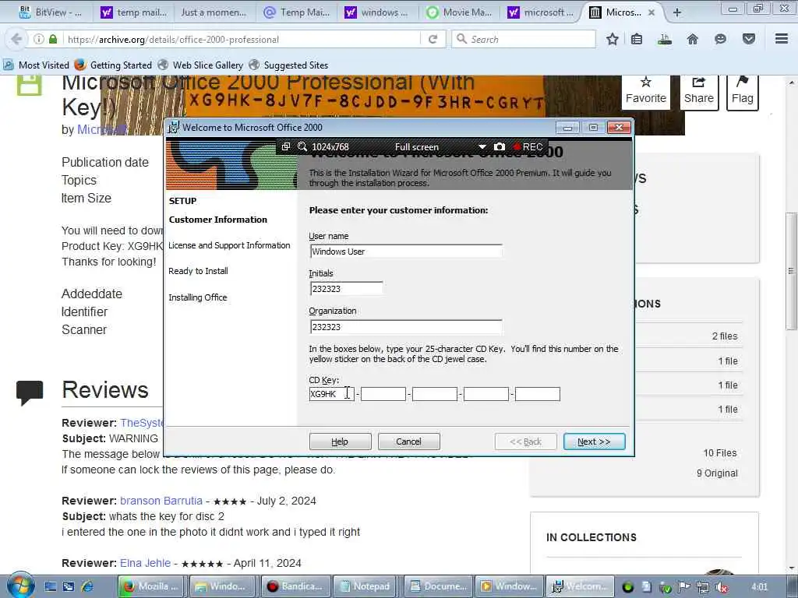Open reviewer branson Barrutia's profile link
798x598 pixels.
coord(161,501)
